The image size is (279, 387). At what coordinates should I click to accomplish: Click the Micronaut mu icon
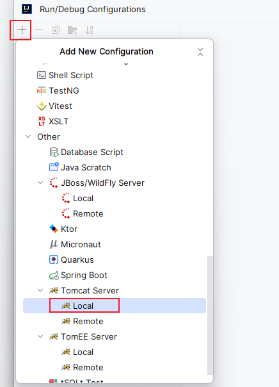click(54, 244)
